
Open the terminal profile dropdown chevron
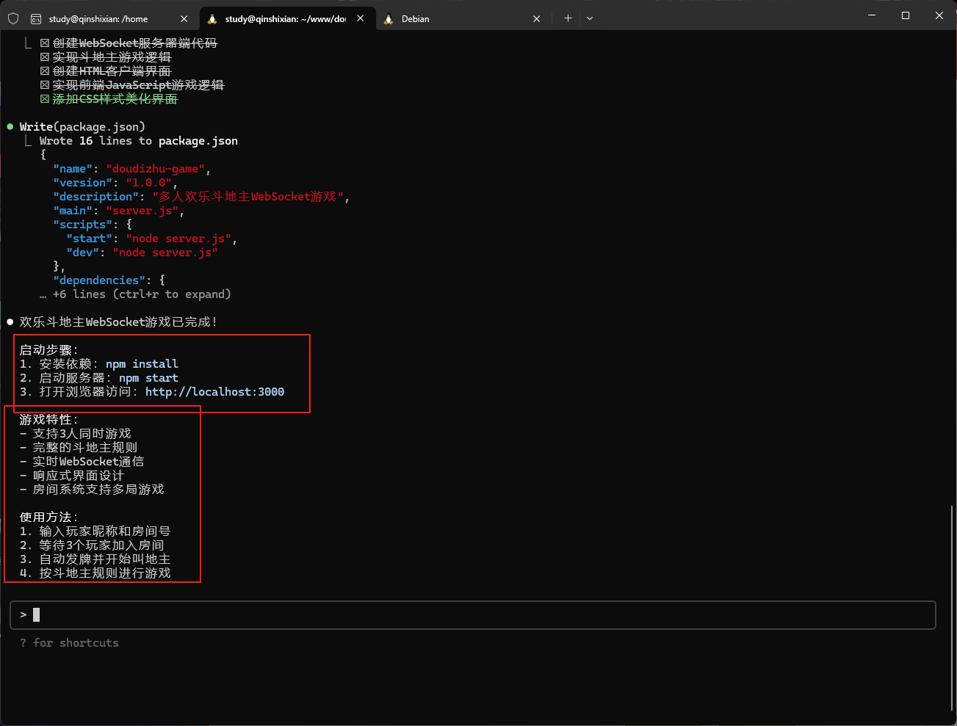590,18
